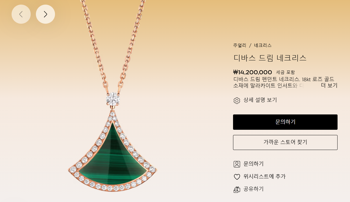Click the person icon beside lower 문의하기
This screenshot has width=350, height=202.
click(x=237, y=164)
